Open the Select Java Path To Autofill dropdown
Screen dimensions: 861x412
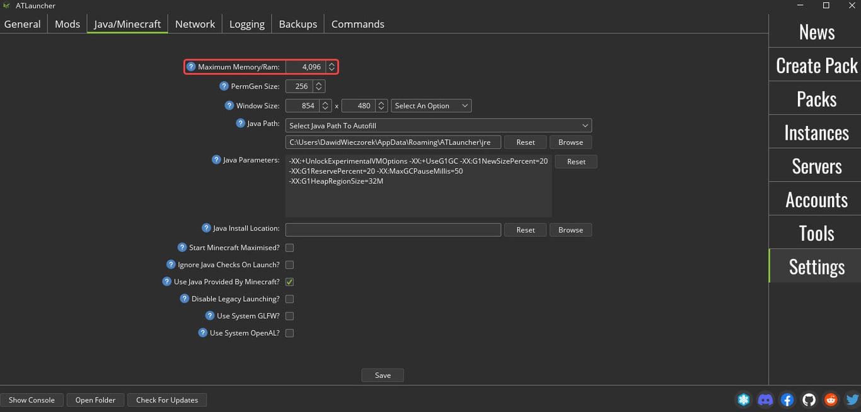click(439, 125)
